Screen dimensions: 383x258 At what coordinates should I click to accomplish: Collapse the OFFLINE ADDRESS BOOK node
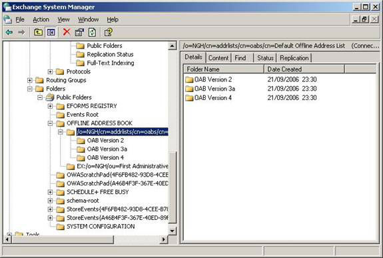pyautogui.click(x=50, y=123)
